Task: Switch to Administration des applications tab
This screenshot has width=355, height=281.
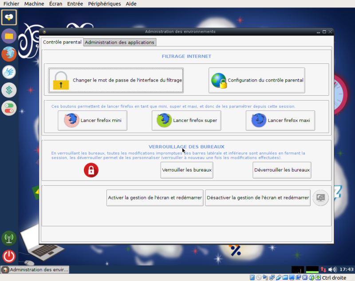Action: click(119, 42)
